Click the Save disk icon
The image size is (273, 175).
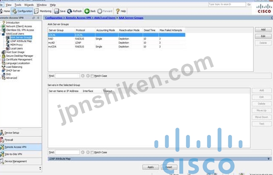[x=56, y=11]
